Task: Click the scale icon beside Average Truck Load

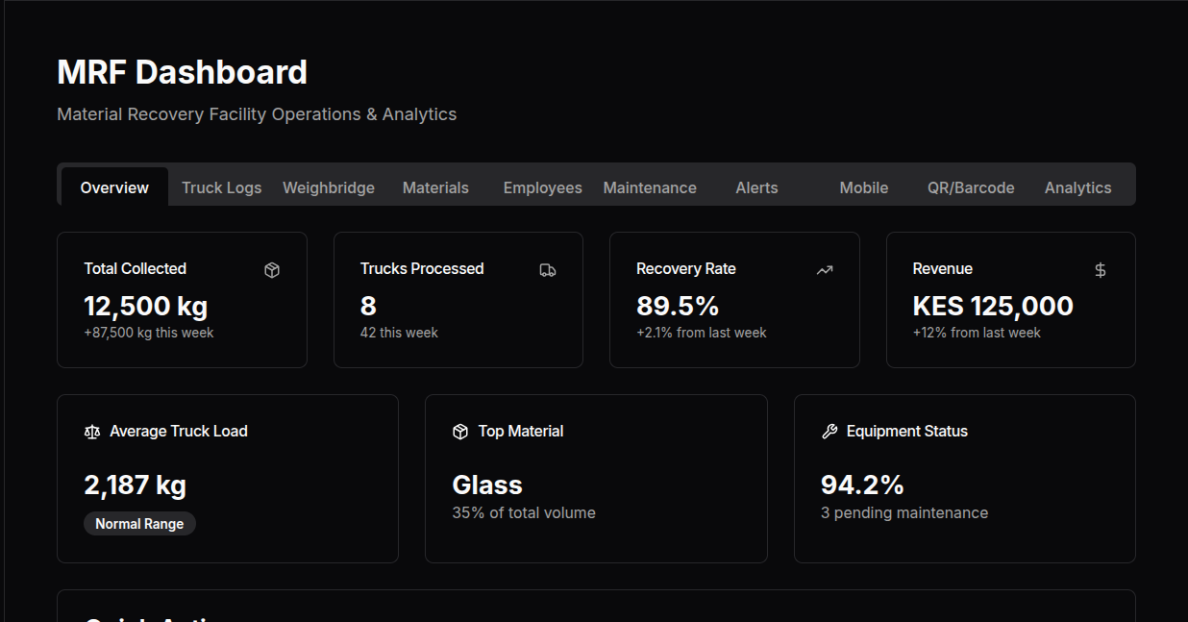Action: (92, 432)
